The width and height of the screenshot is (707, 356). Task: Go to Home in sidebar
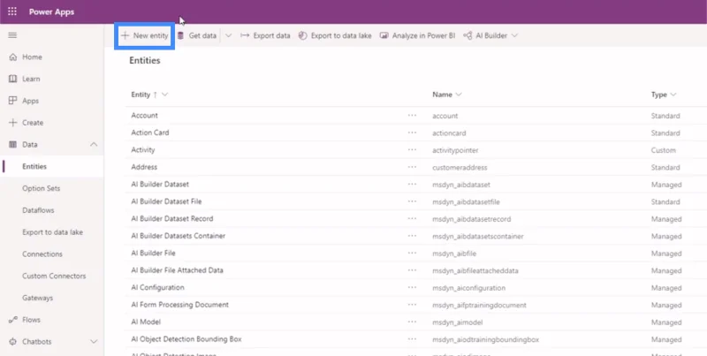click(x=32, y=57)
